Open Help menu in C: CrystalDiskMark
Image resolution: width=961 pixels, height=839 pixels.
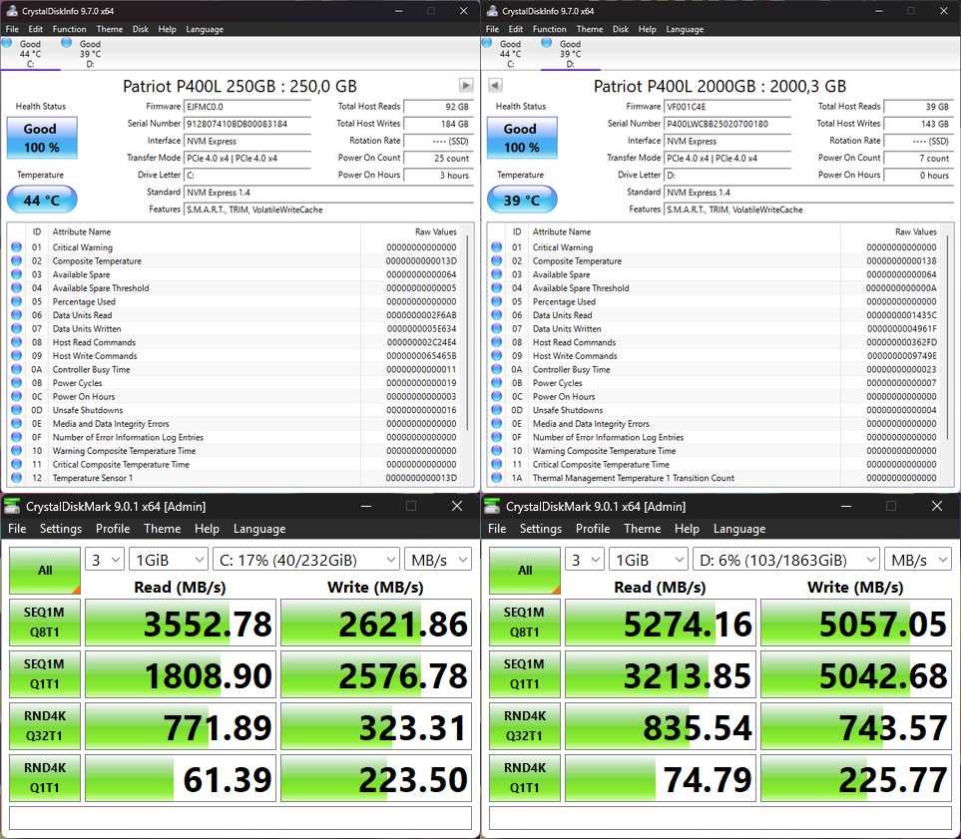[x=207, y=529]
